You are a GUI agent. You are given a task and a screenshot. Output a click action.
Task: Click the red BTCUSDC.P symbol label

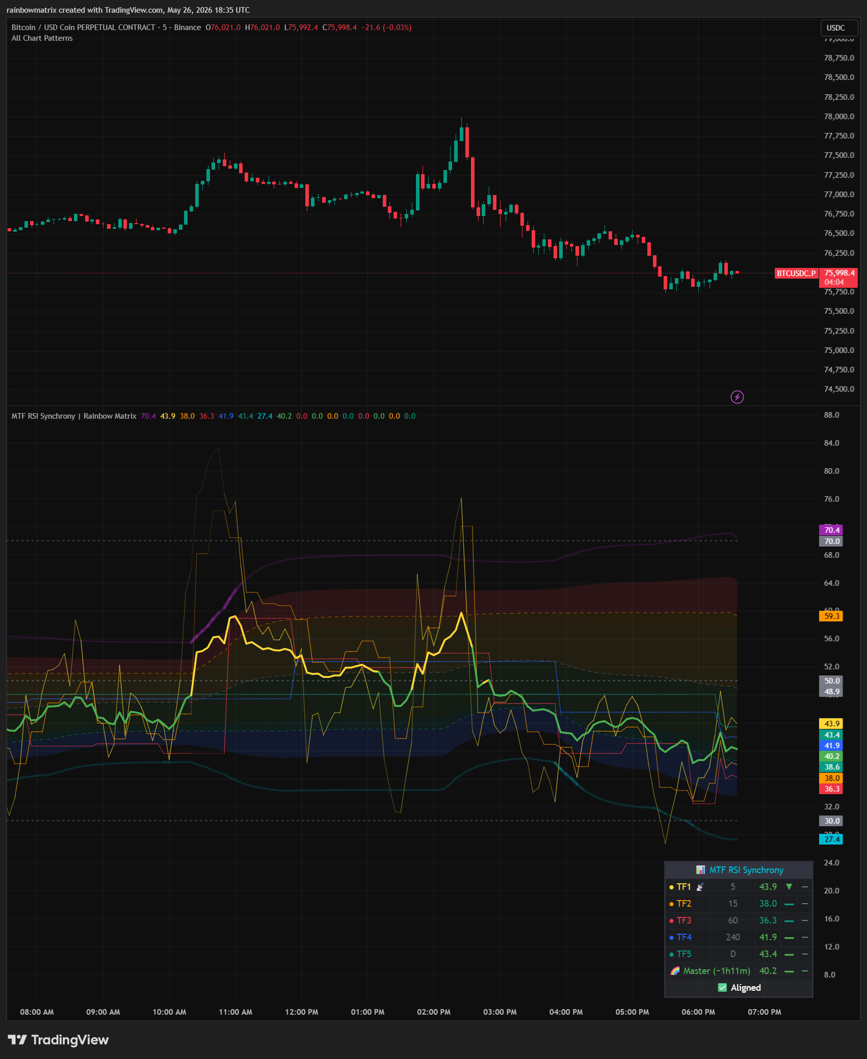(796, 274)
